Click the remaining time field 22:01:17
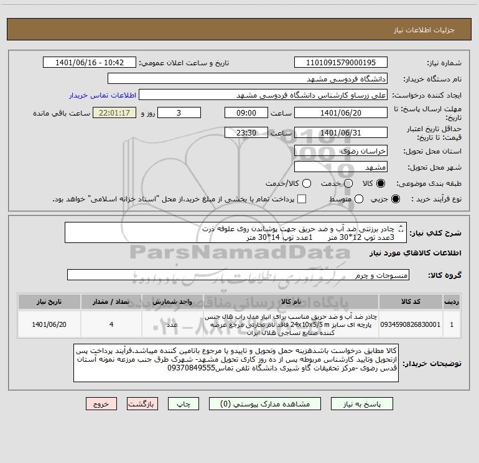The image size is (479, 463). tap(114, 112)
